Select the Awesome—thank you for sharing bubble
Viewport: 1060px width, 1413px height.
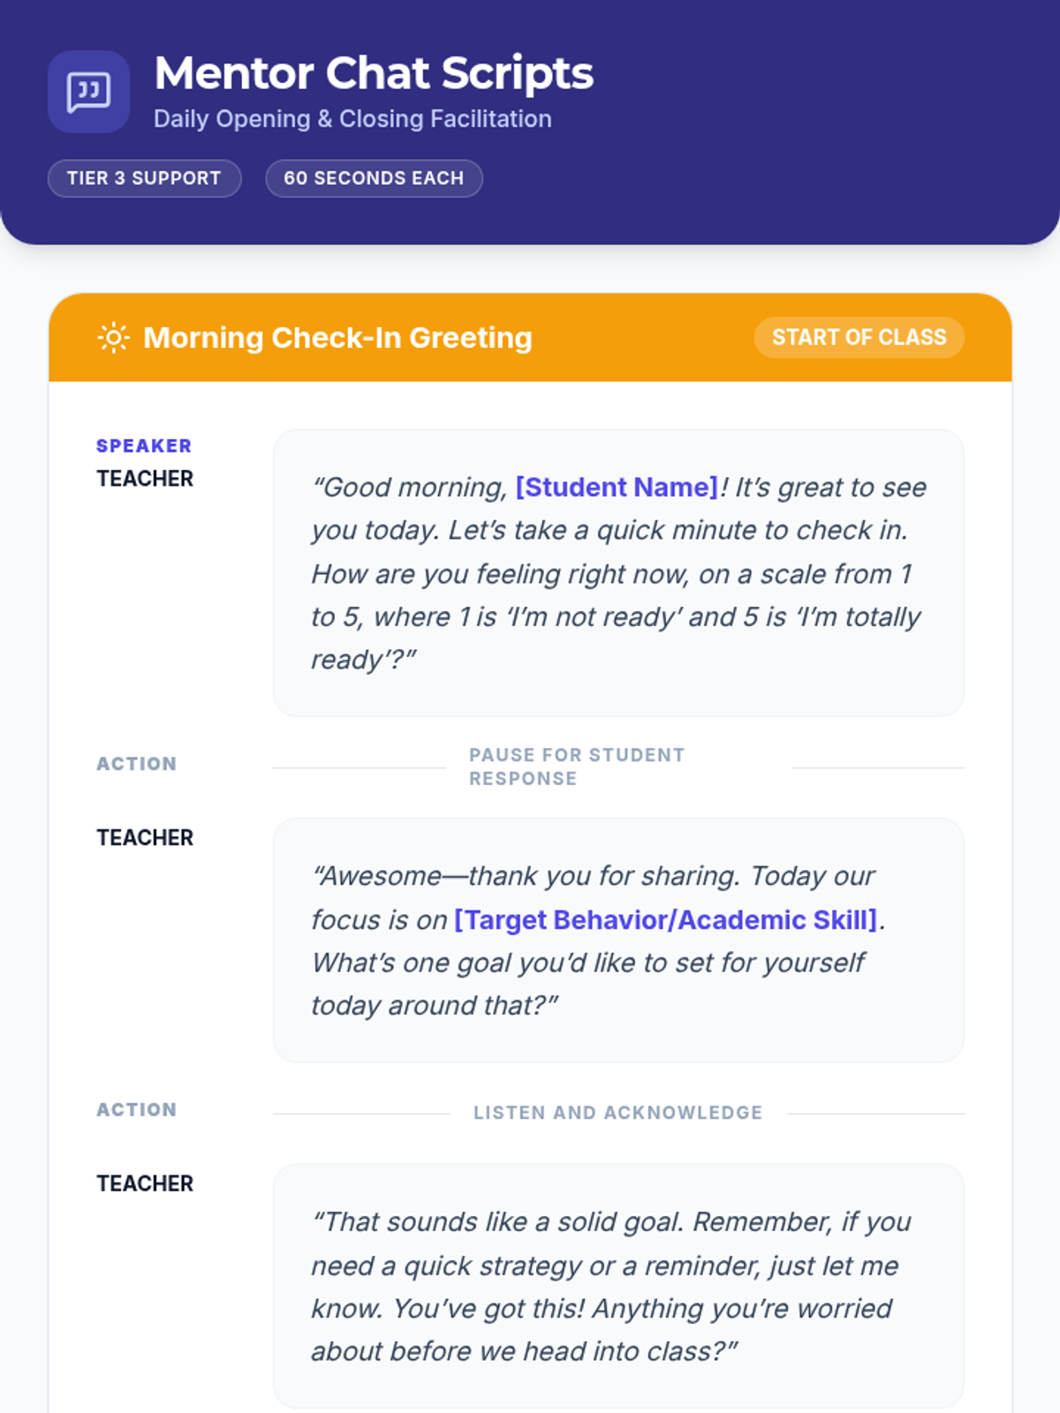click(618, 941)
